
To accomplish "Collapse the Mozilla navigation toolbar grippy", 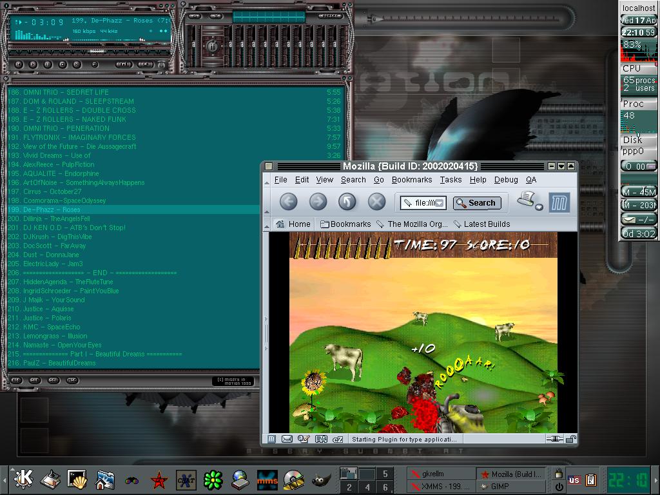I will tap(266, 202).
